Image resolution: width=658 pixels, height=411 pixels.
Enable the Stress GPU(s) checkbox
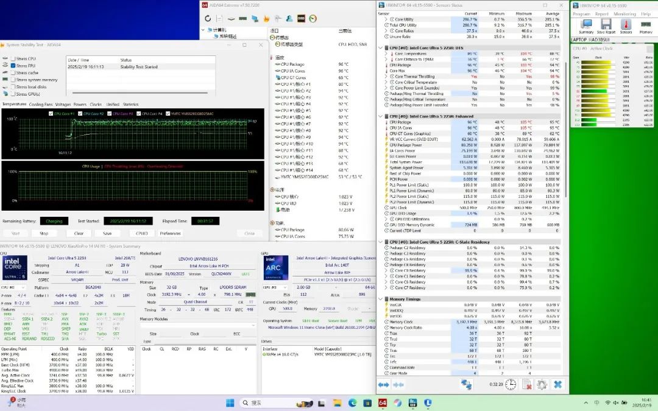point(13,94)
